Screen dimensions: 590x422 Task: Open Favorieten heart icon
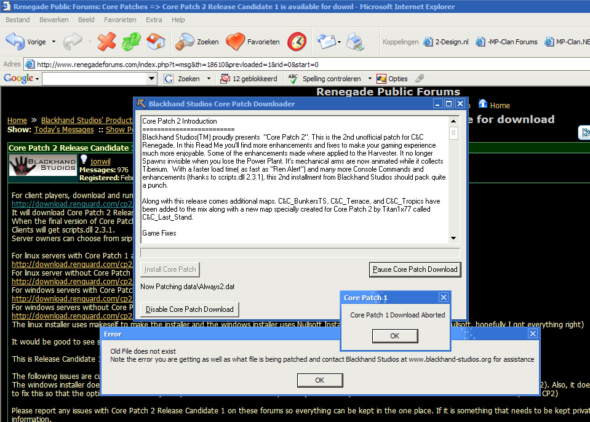[253, 42]
